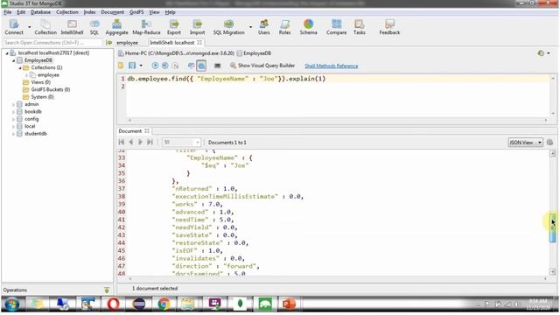Click the Connect toolbar icon
This screenshot has width=560, height=315.
click(x=14, y=27)
